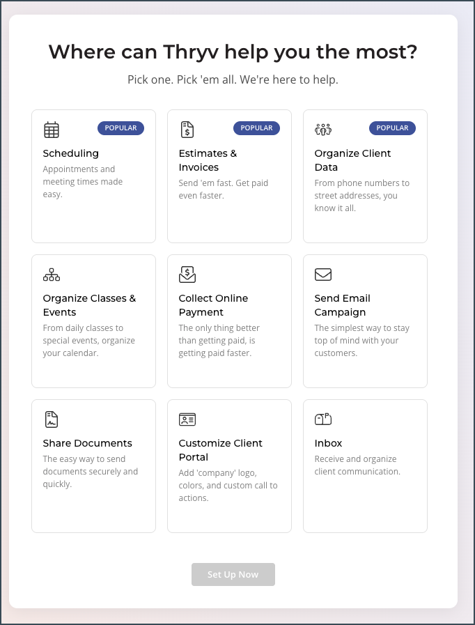Choose the Collect Online Payment title
This screenshot has height=625, width=475.
point(213,305)
